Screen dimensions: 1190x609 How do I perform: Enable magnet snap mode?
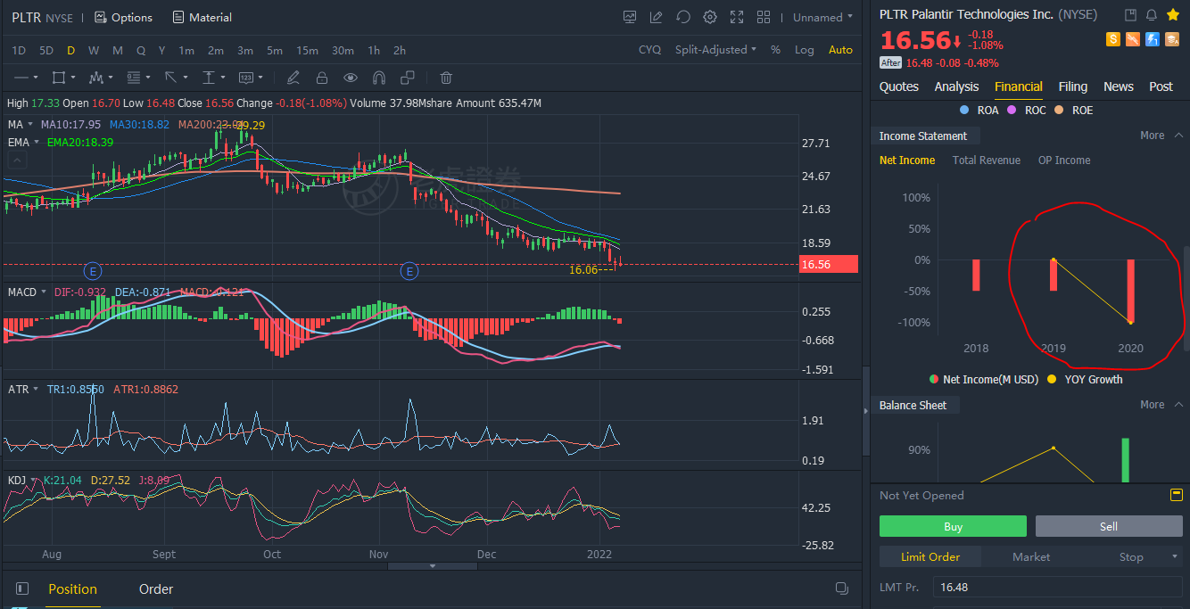379,78
